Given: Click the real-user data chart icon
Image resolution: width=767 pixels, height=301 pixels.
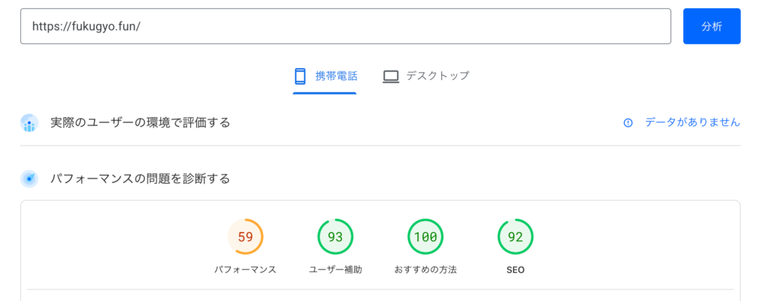Looking at the screenshot, I should 29,123.
